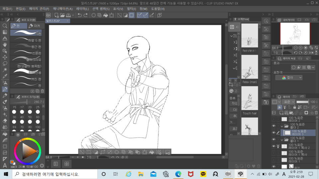The width and height of the screenshot is (319, 179).
Task: Open the 컬러 expression color dropdown
Action: pyautogui.click(x=289, y=78)
